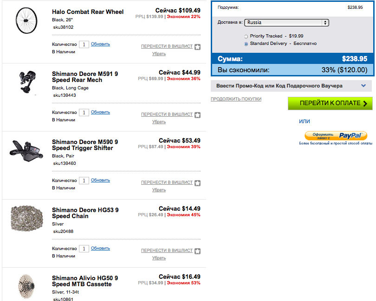Proceed to checkout with green ПЕРЕЙТИ К ОПЛАТЕ button
Viewport: 376px width, 301px height.
pyautogui.click(x=330, y=103)
